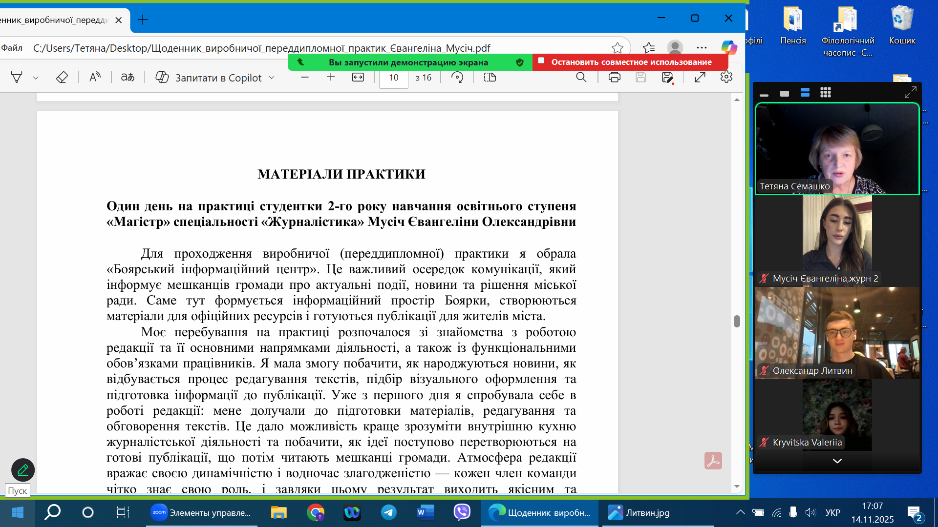Expand the highlight tool color dropdown
The height and width of the screenshot is (527, 938).
pos(36,78)
